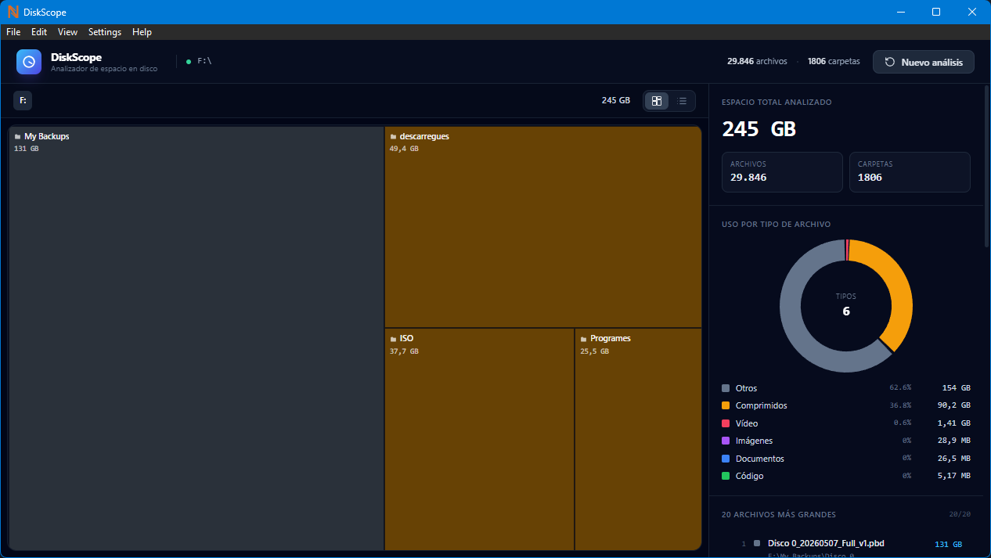Click the 245 GB total in treemap toolbar
This screenshot has width=991, height=558.
click(x=615, y=101)
